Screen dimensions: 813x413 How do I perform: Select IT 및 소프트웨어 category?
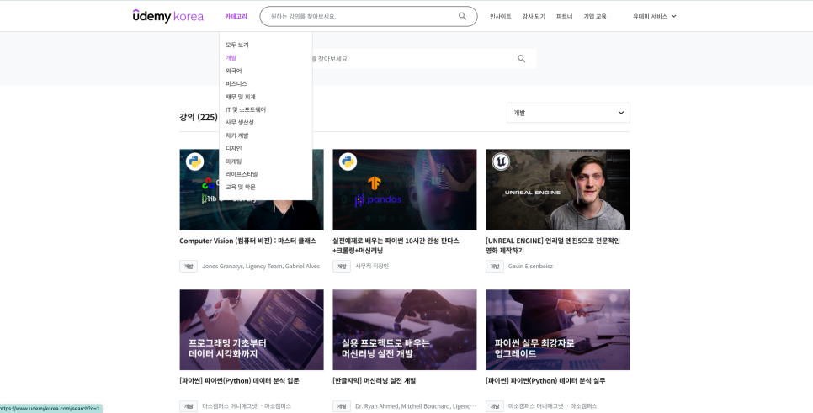pyautogui.click(x=246, y=110)
